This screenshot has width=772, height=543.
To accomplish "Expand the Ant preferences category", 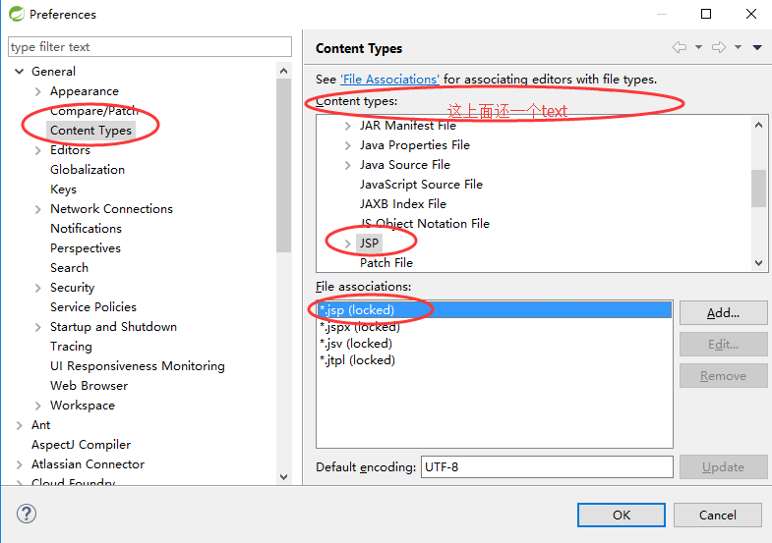I will click(20, 425).
